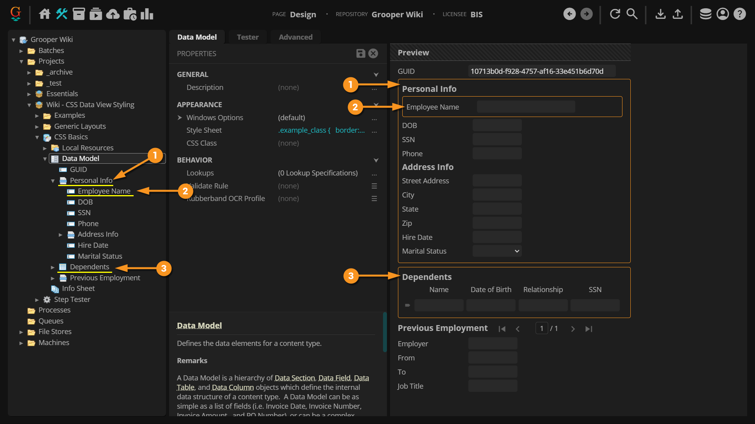Click the Home icon in toolbar
Image resolution: width=755 pixels, height=424 pixels.
[x=44, y=14]
